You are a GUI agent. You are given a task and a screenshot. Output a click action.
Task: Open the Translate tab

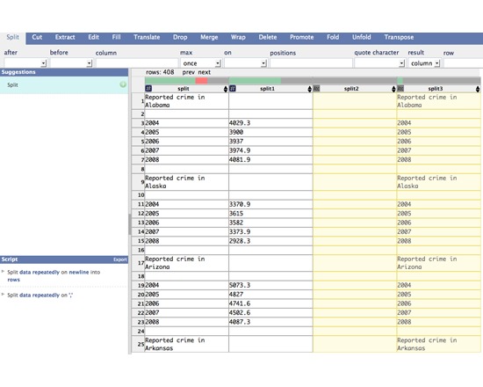(147, 37)
